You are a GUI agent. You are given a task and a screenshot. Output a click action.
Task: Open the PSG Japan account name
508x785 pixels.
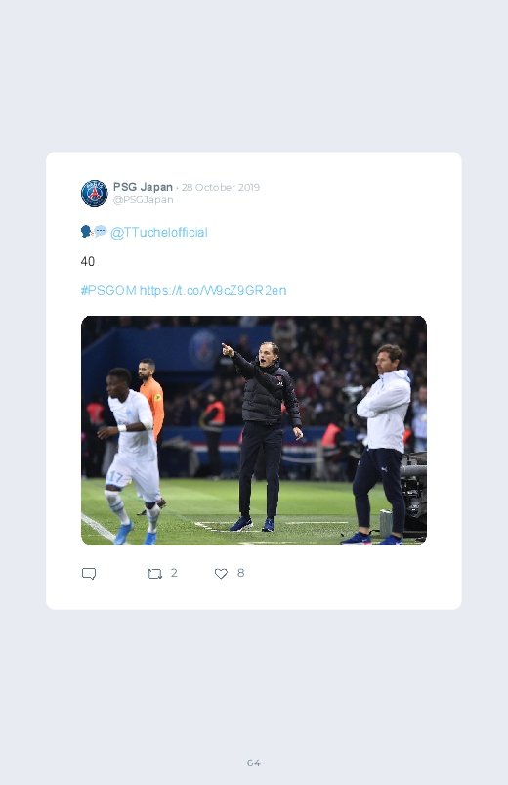coord(143,187)
